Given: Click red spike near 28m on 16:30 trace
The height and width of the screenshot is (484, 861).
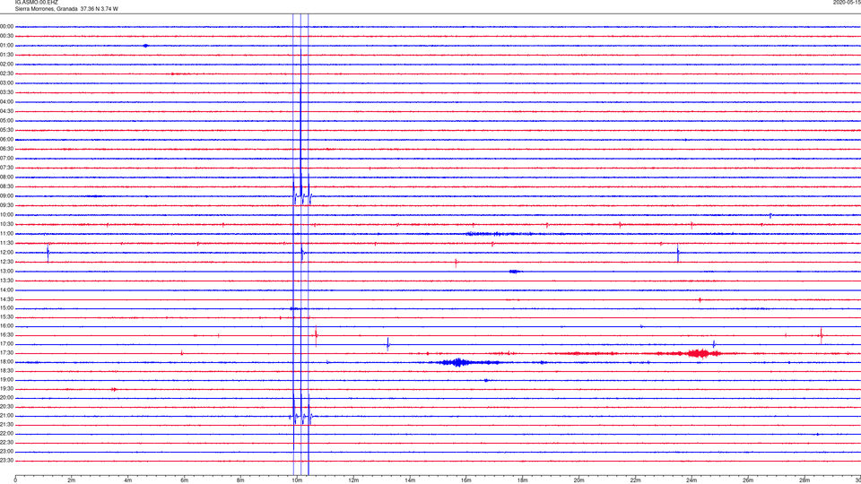Looking at the screenshot, I should (x=822, y=335).
